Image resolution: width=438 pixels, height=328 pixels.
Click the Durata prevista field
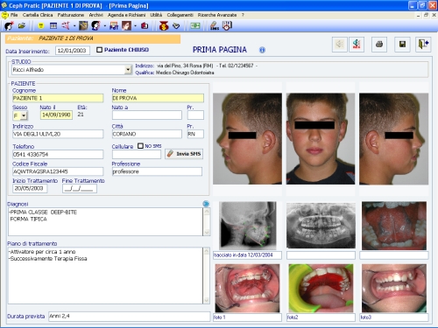click(x=129, y=317)
